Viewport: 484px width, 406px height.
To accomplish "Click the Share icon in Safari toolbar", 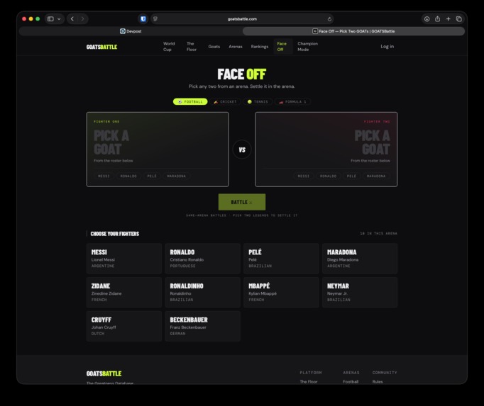I will (437, 19).
